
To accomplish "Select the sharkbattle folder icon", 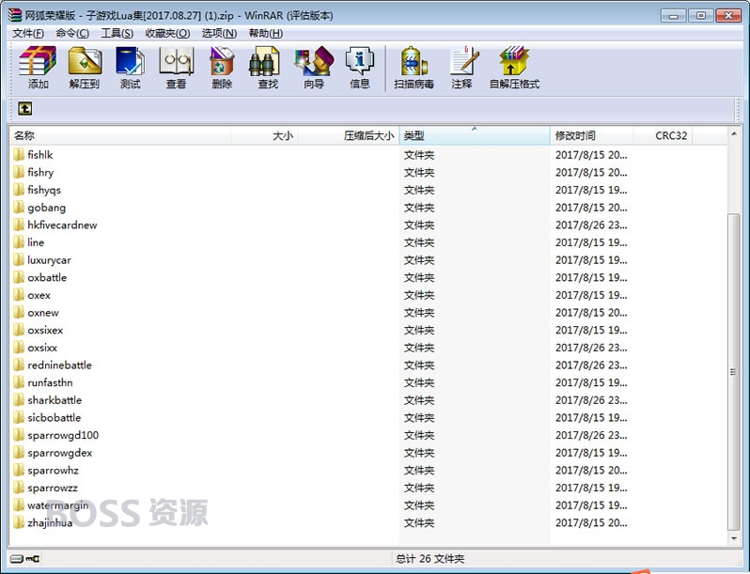I will [x=19, y=400].
